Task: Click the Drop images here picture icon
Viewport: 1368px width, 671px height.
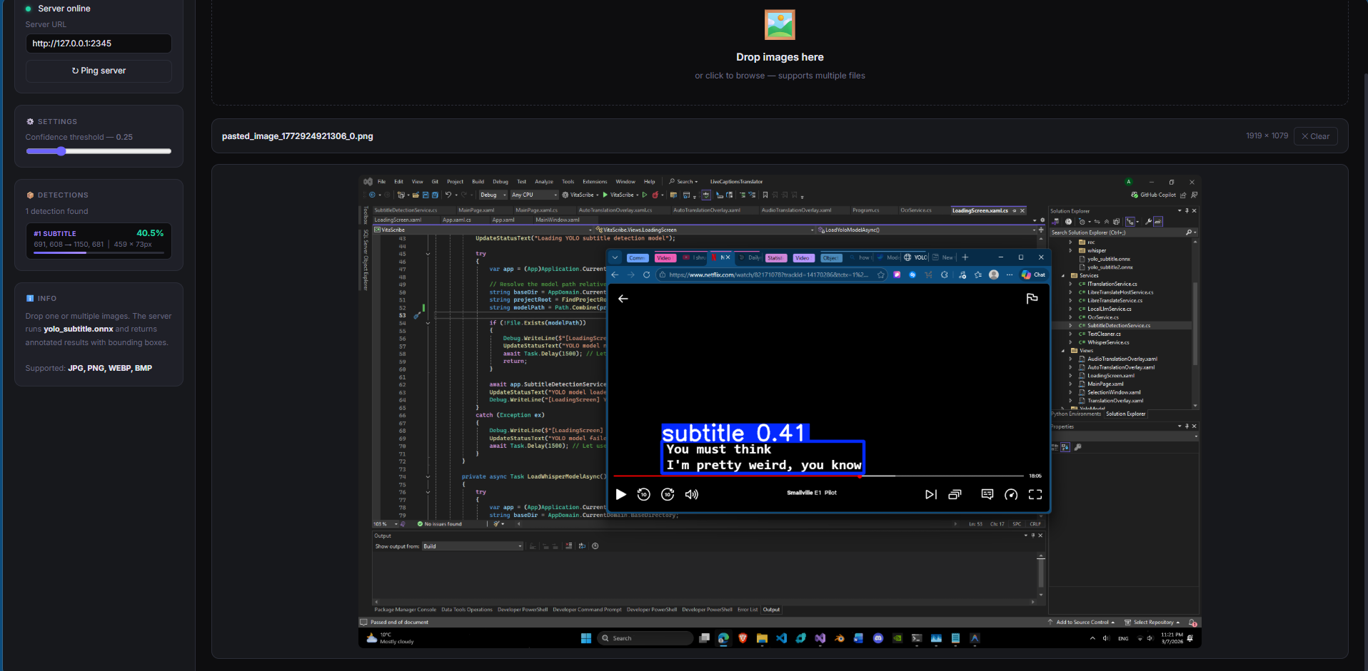Action: [x=780, y=25]
